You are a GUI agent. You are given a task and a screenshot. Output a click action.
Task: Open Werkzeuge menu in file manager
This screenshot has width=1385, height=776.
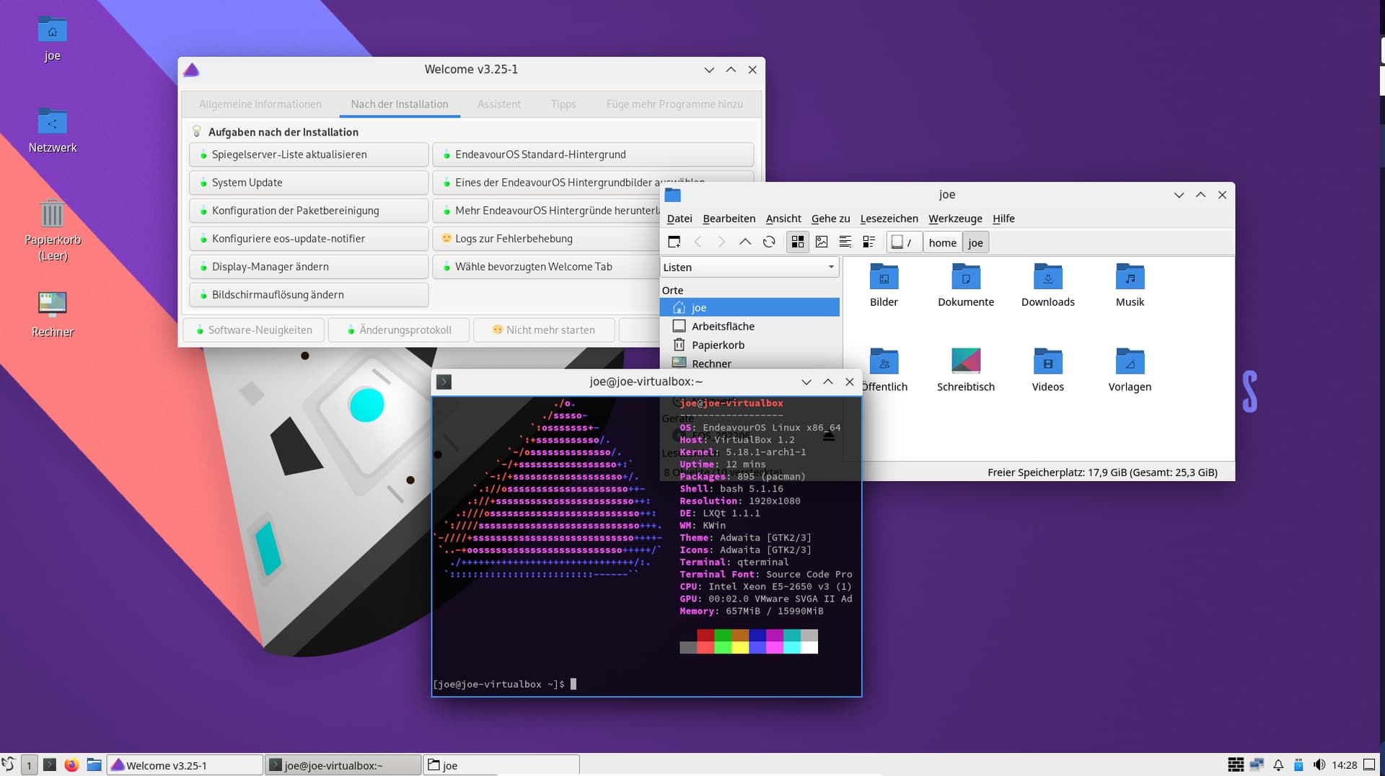pos(955,219)
